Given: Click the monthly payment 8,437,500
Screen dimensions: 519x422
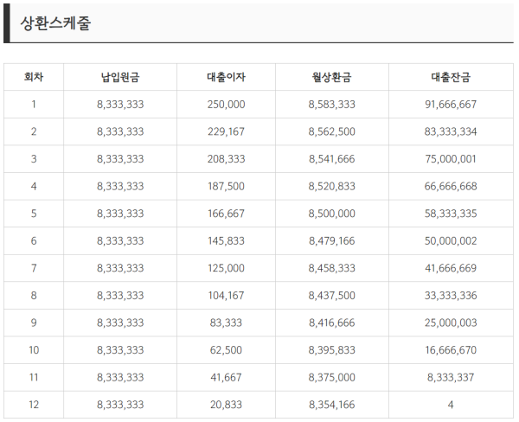Looking at the screenshot, I should point(331,295).
